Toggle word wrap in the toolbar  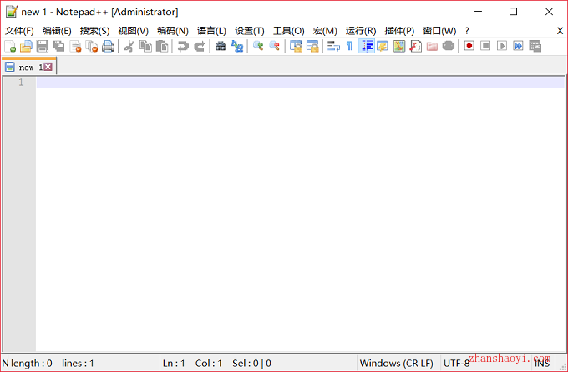point(333,47)
